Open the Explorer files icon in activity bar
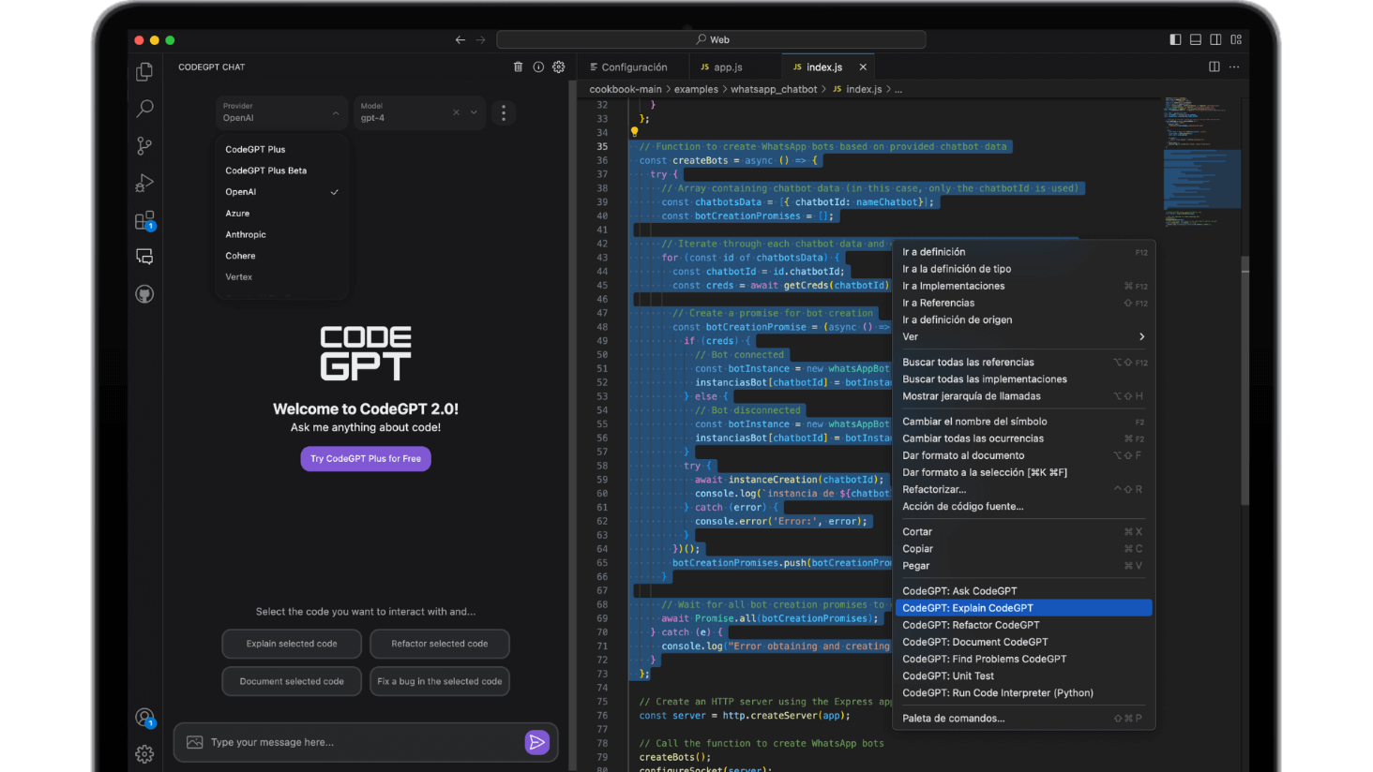Image resolution: width=1373 pixels, height=772 pixels. click(144, 72)
